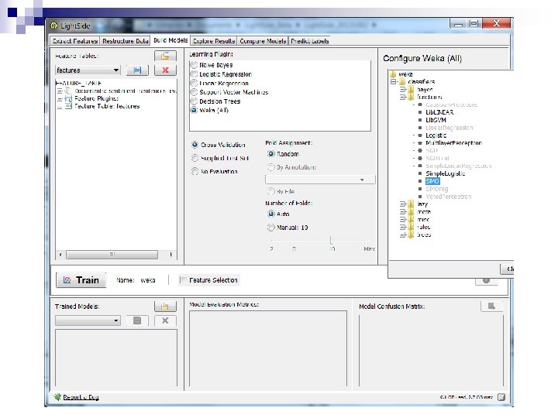Click the meta folder icon
The image size is (558, 418).
411,212
